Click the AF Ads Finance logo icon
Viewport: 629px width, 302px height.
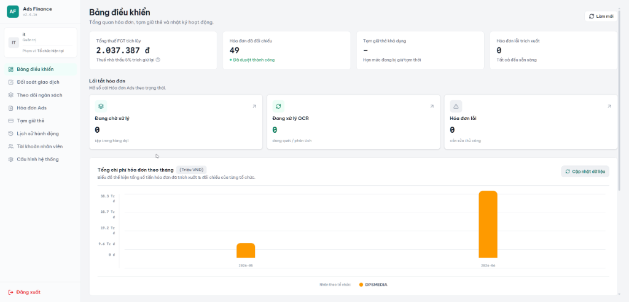pyautogui.click(x=12, y=12)
